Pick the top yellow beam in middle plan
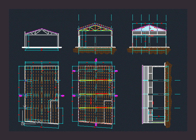Viewport: 196px width, 140px height. click(95, 80)
